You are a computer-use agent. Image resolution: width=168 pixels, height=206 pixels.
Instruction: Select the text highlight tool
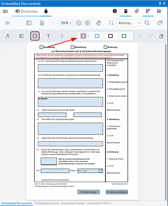pos(21,36)
